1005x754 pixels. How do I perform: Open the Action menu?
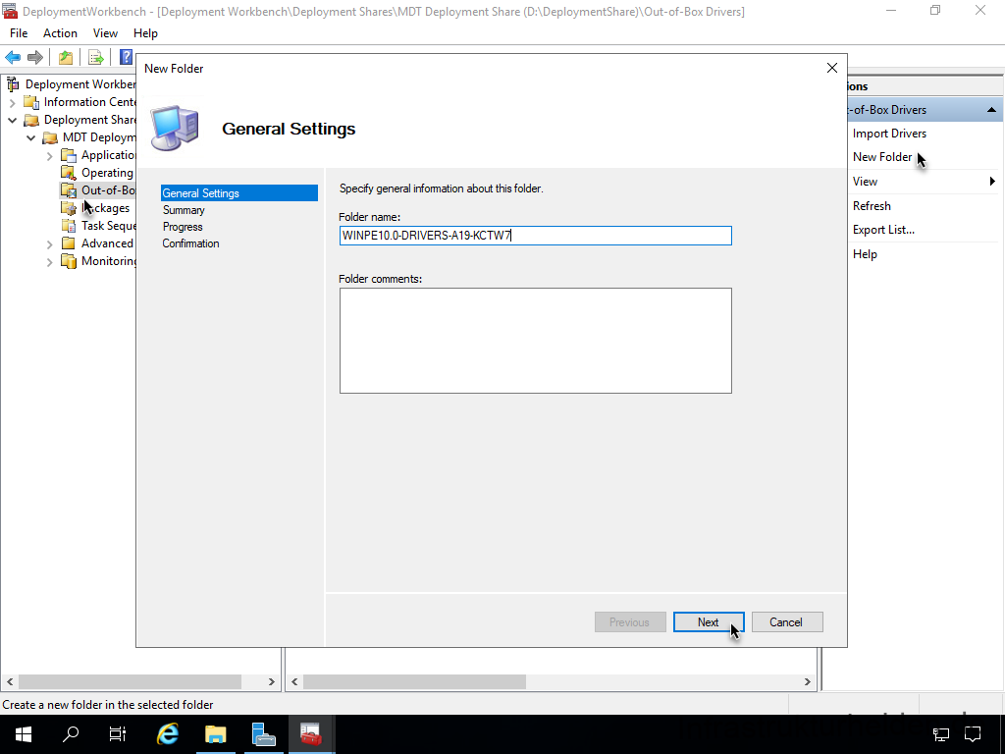tap(60, 33)
